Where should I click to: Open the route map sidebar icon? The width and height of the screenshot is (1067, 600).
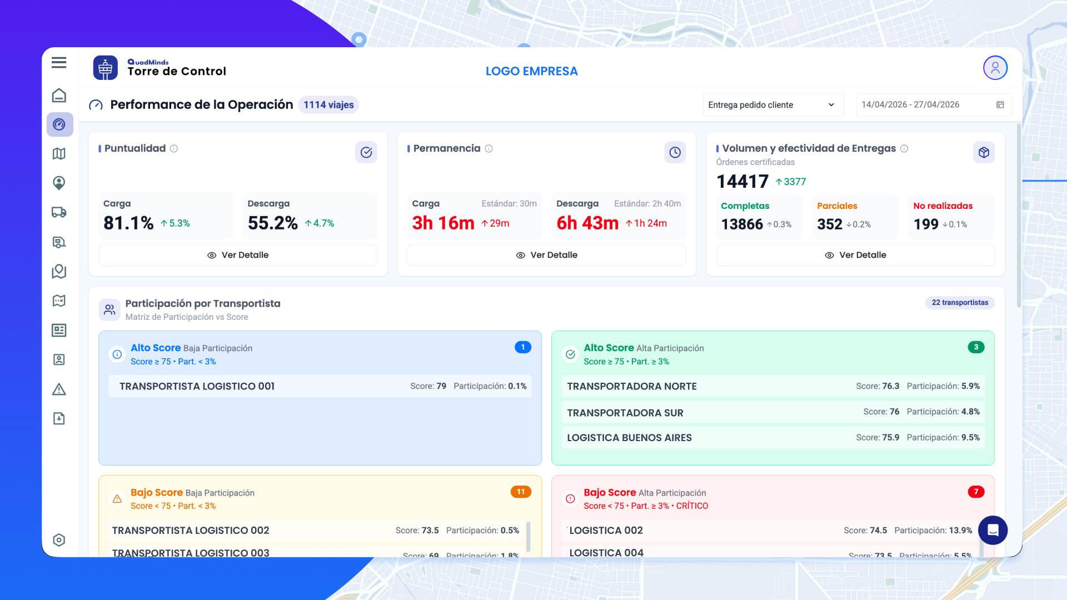(x=59, y=301)
